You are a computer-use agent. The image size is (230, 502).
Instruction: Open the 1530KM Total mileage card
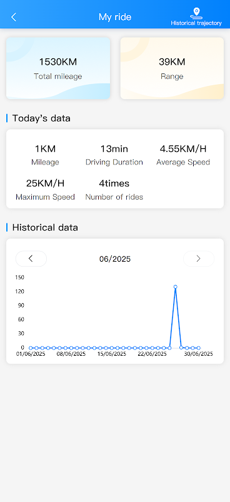[58, 68]
